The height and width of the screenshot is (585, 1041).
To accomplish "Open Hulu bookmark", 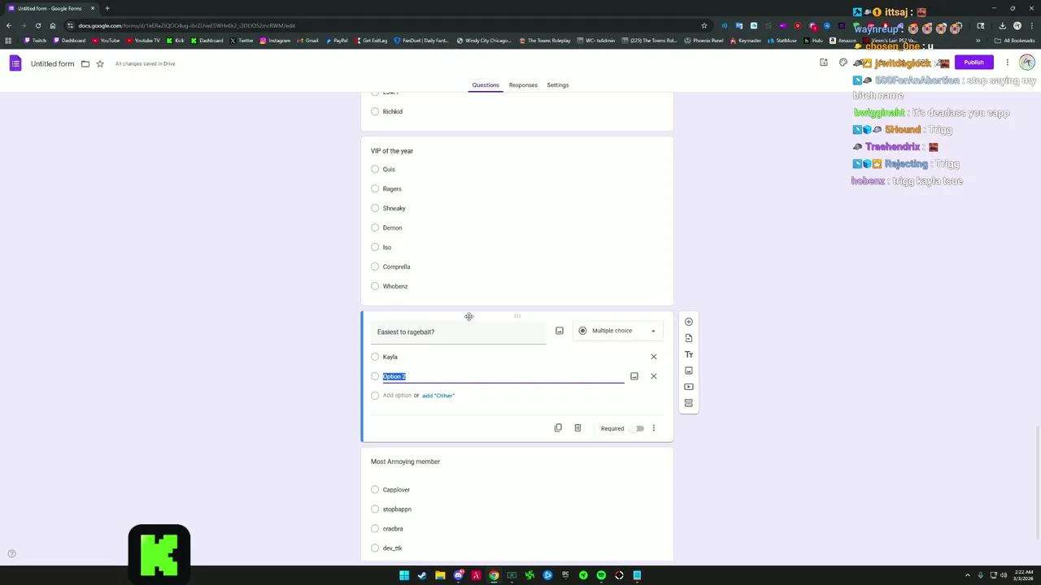I will 813,41.
